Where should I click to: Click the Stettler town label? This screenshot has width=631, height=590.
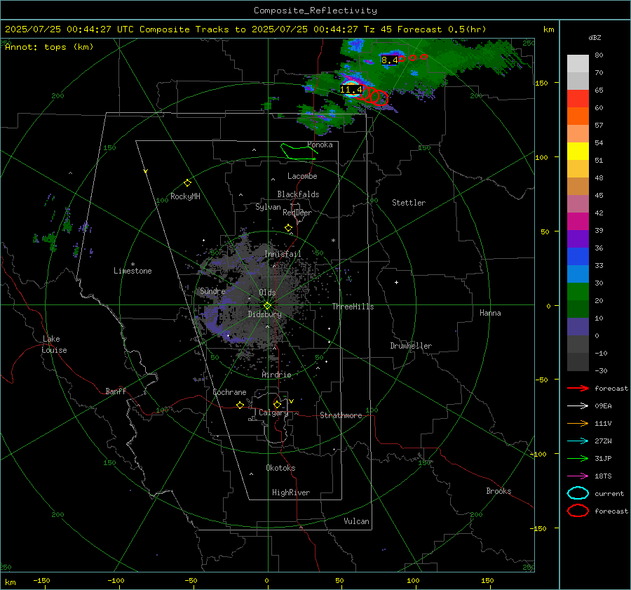[409, 203]
